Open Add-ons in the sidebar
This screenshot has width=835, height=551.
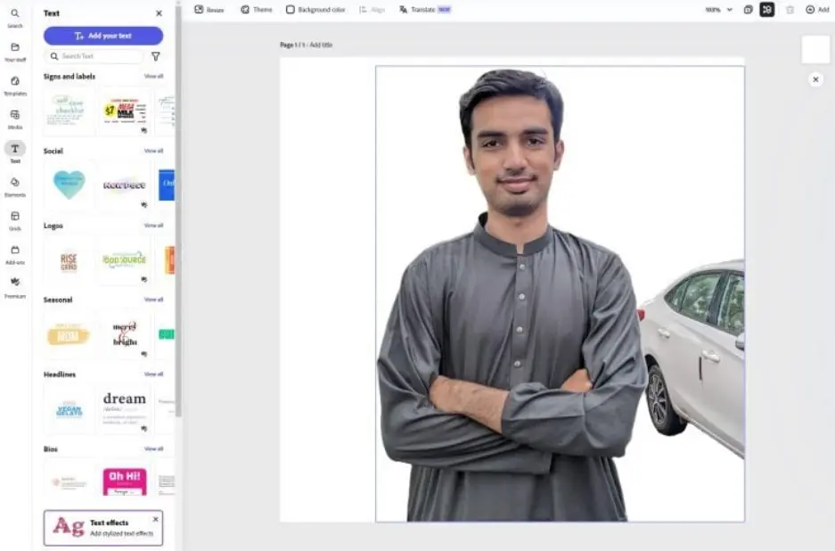[x=15, y=253]
